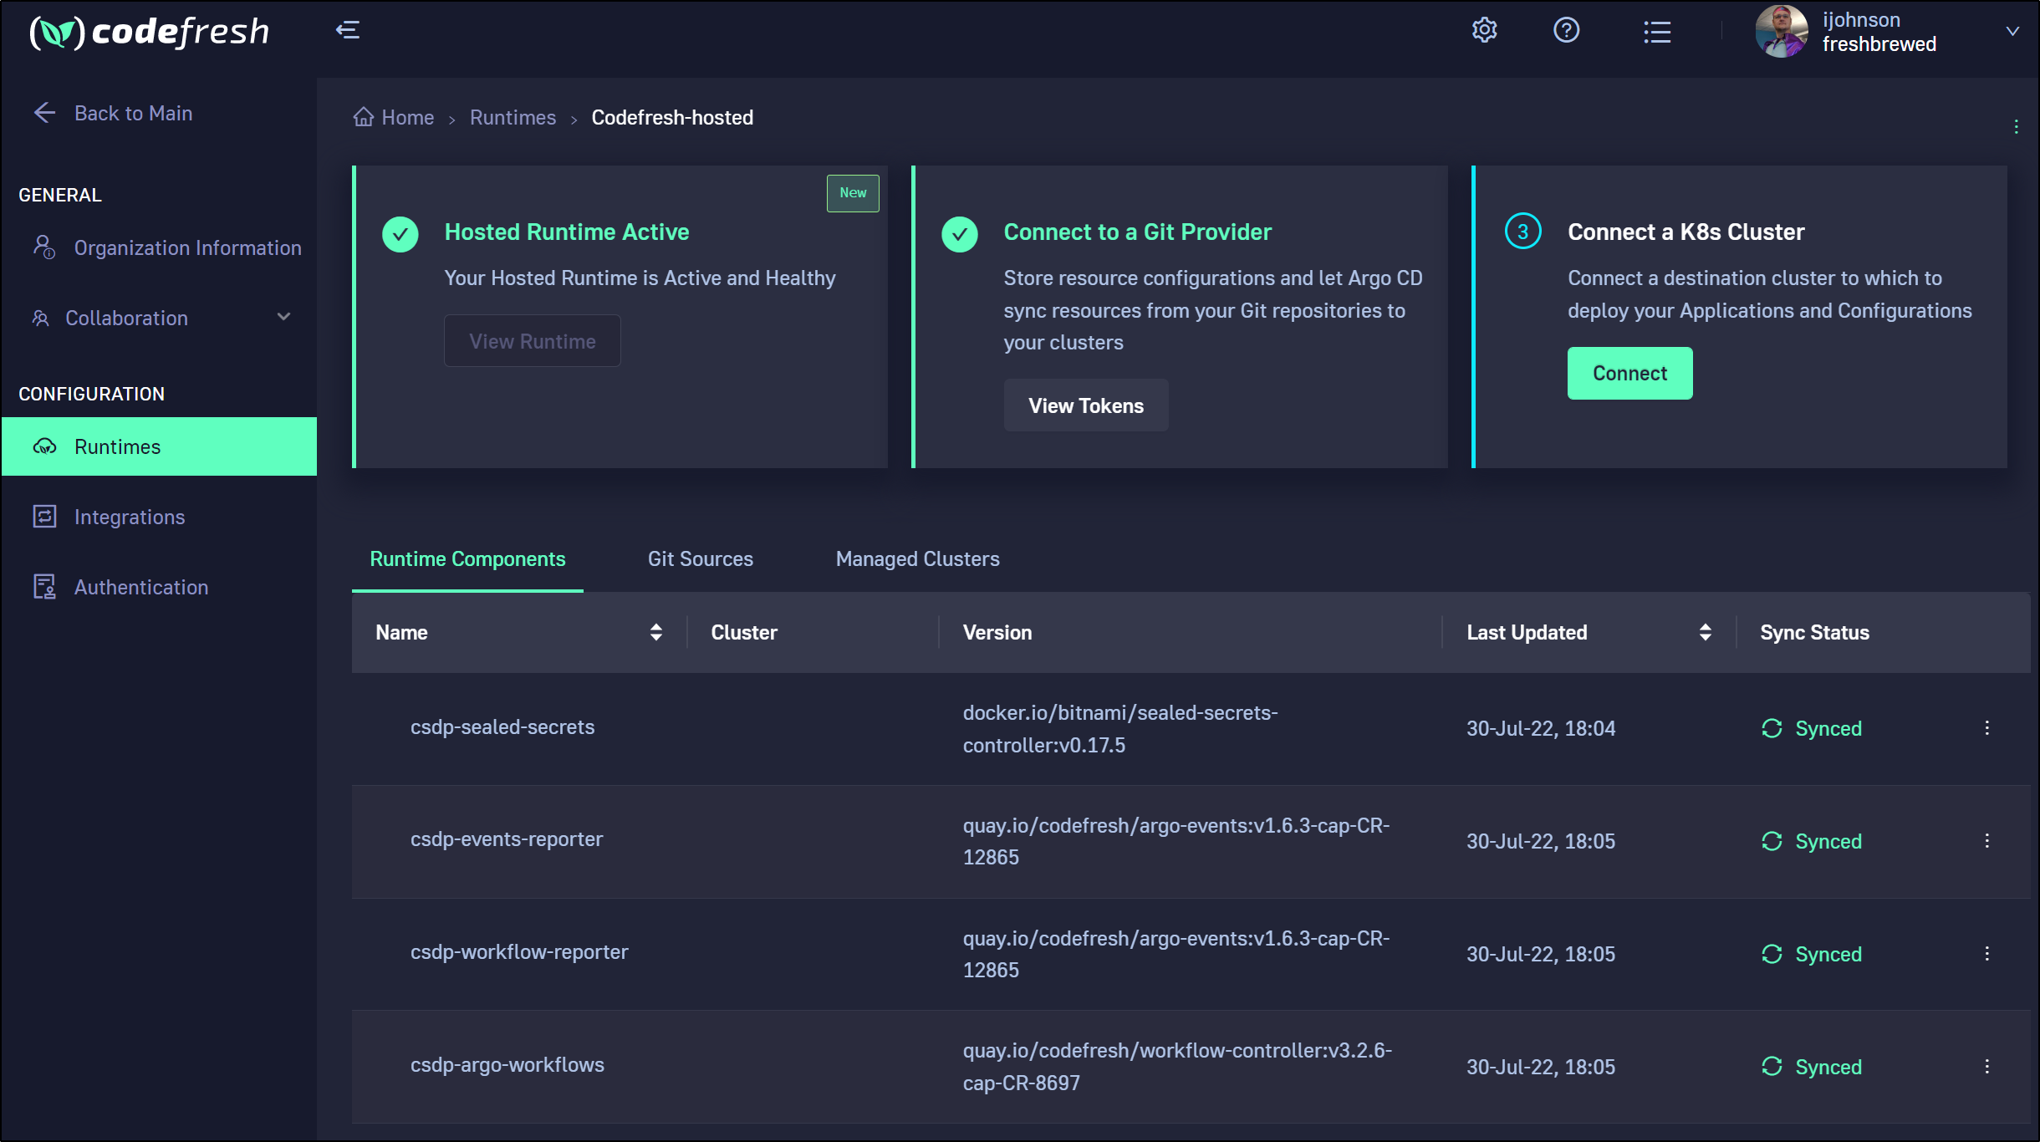Open csdp-events-reporter row actions menu

(x=1986, y=841)
